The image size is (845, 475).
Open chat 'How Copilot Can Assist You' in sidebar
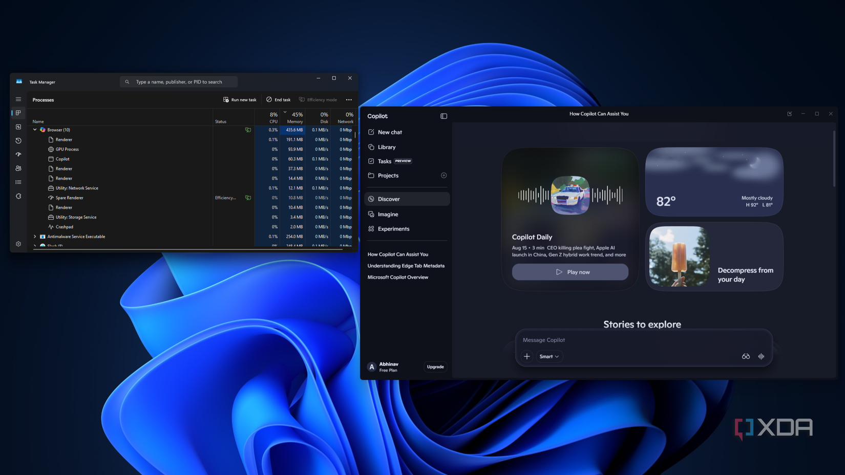tap(398, 254)
